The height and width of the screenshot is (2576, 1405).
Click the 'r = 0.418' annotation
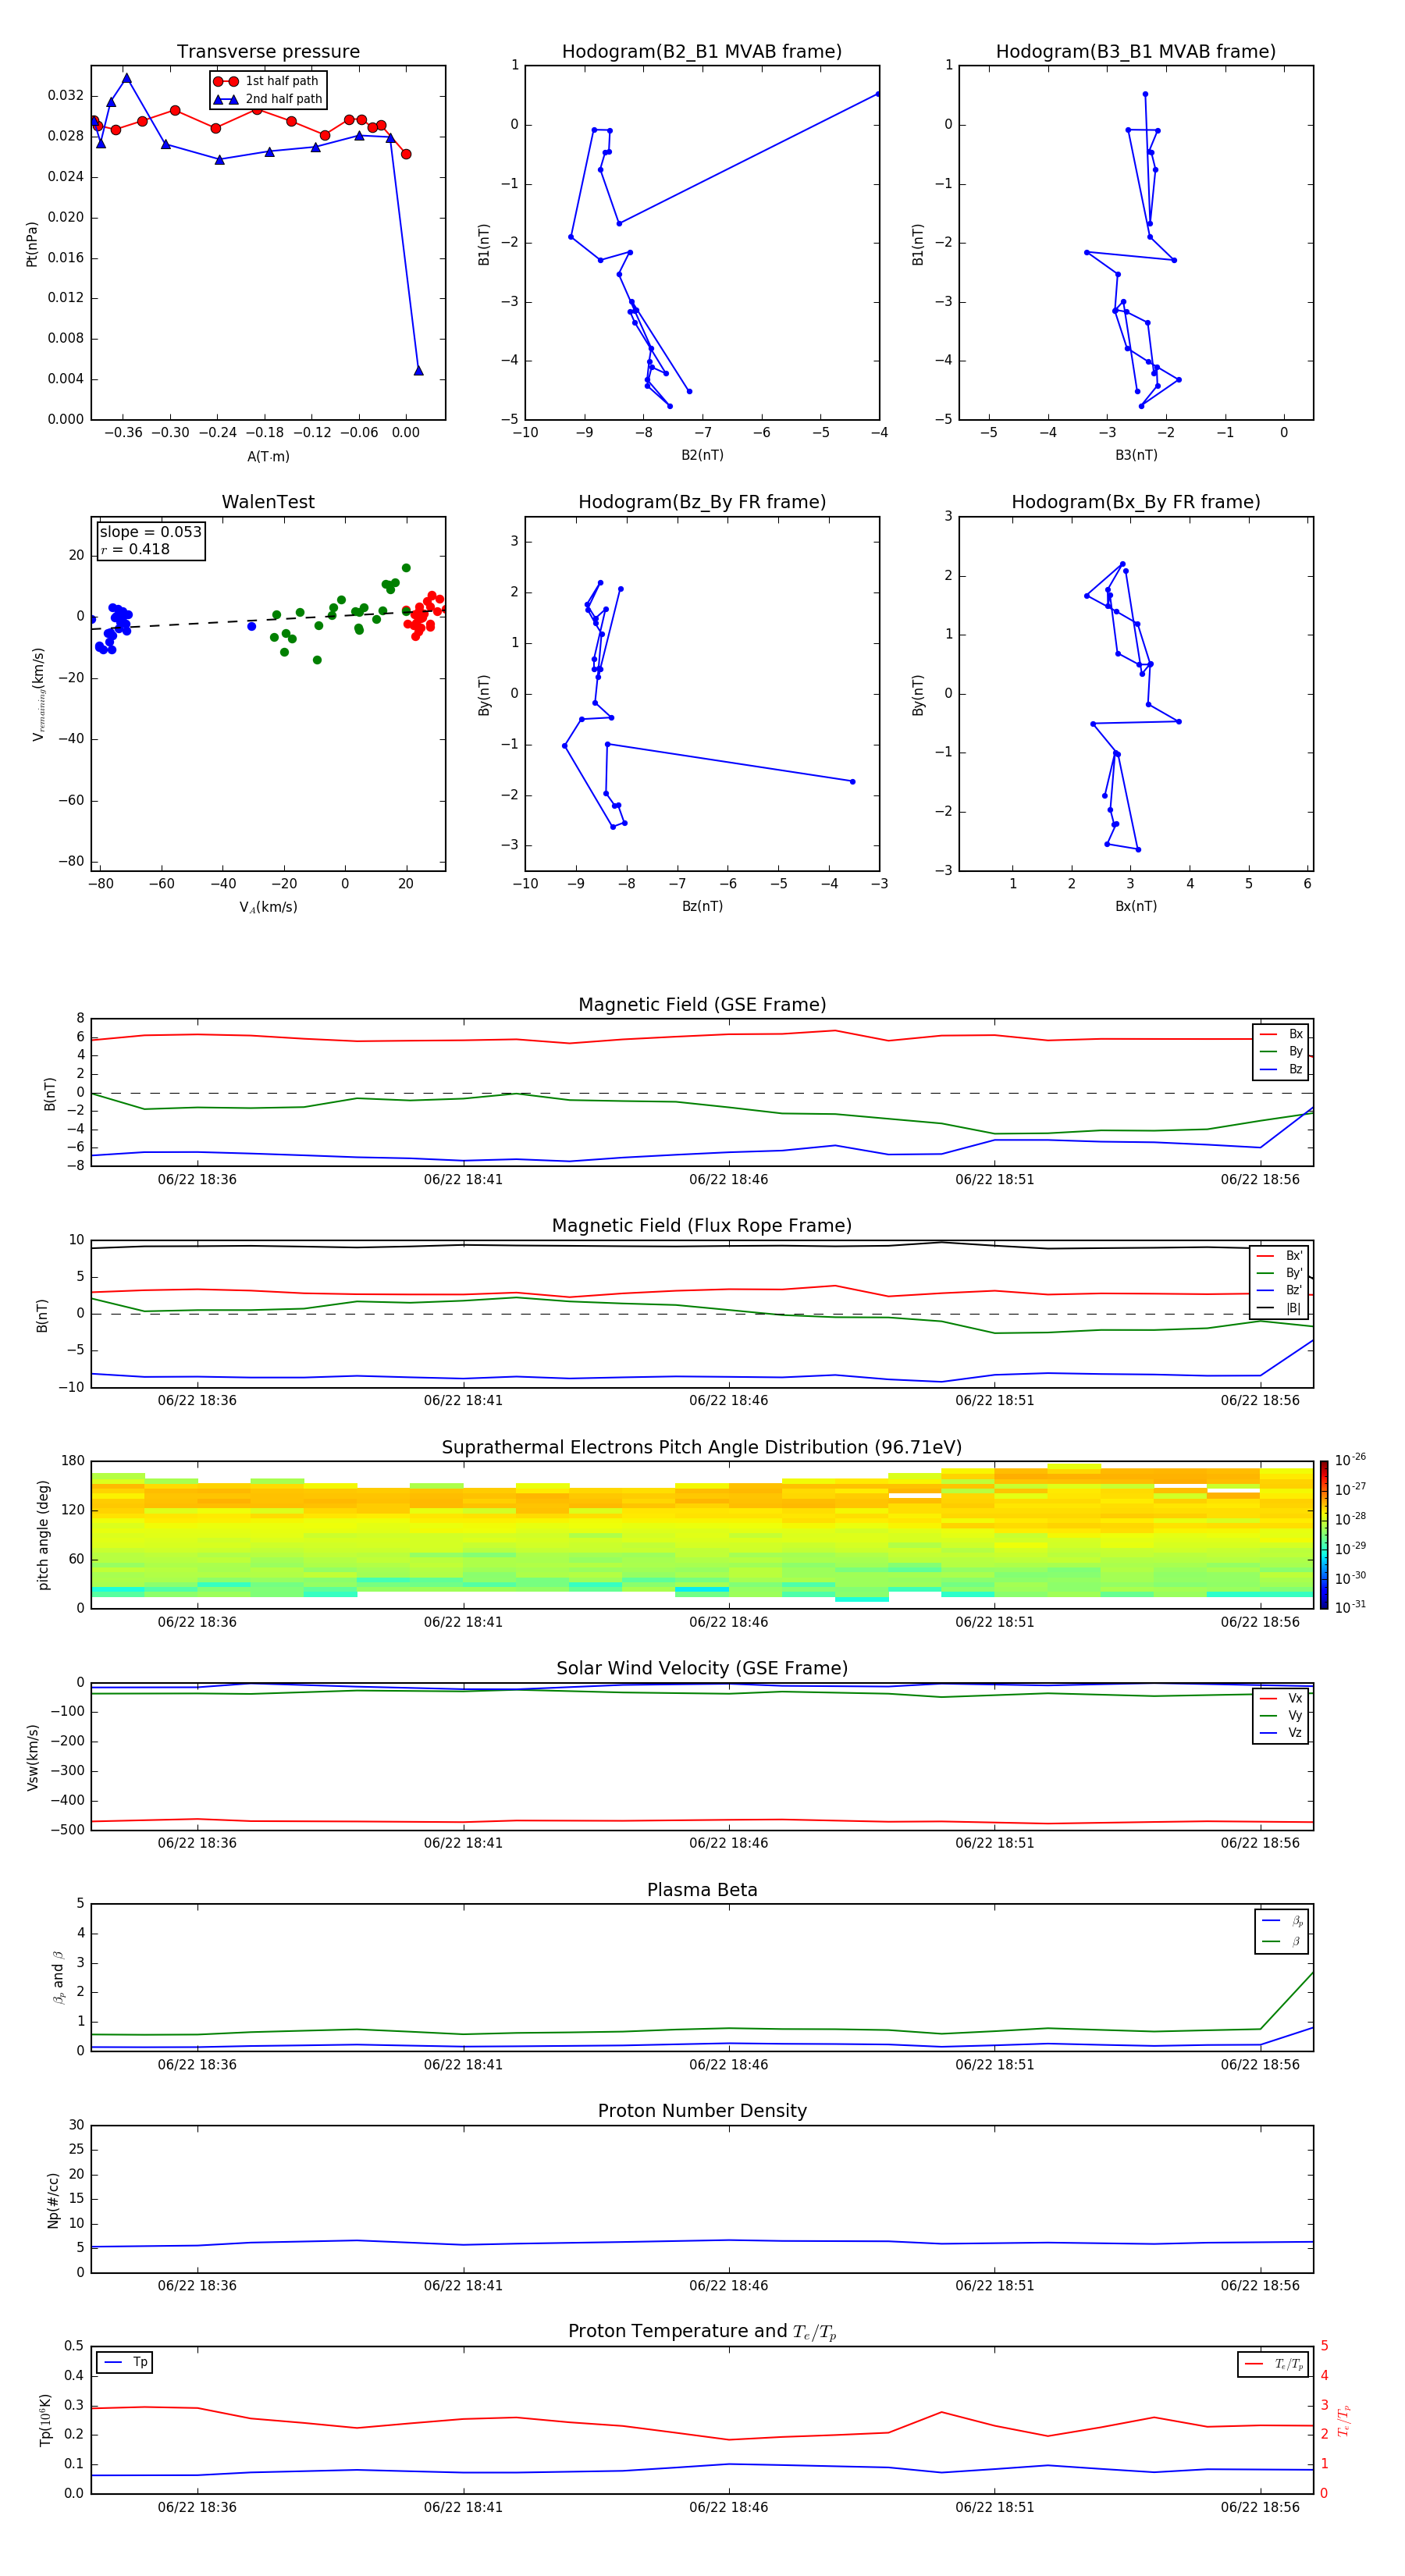point(135,549)
